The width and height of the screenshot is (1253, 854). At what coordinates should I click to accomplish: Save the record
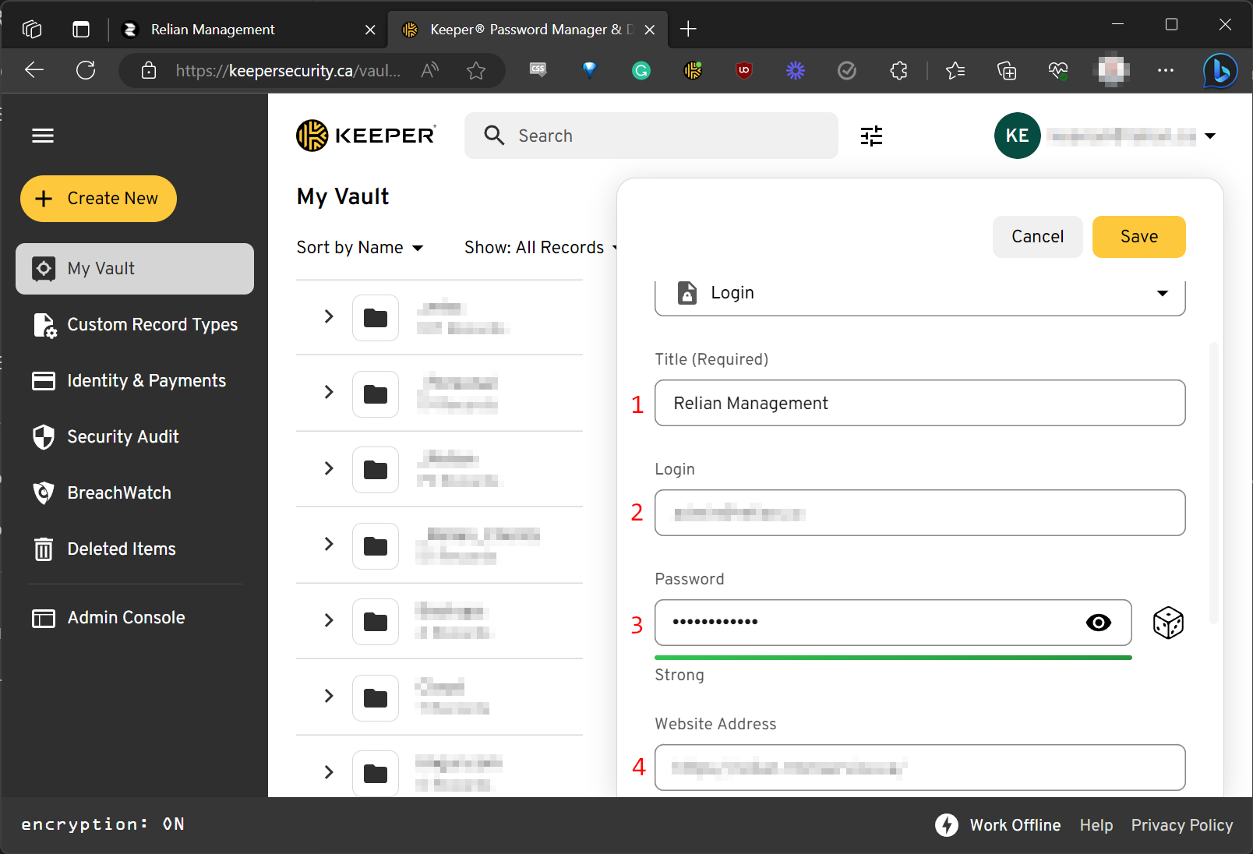click(1138, 237)
